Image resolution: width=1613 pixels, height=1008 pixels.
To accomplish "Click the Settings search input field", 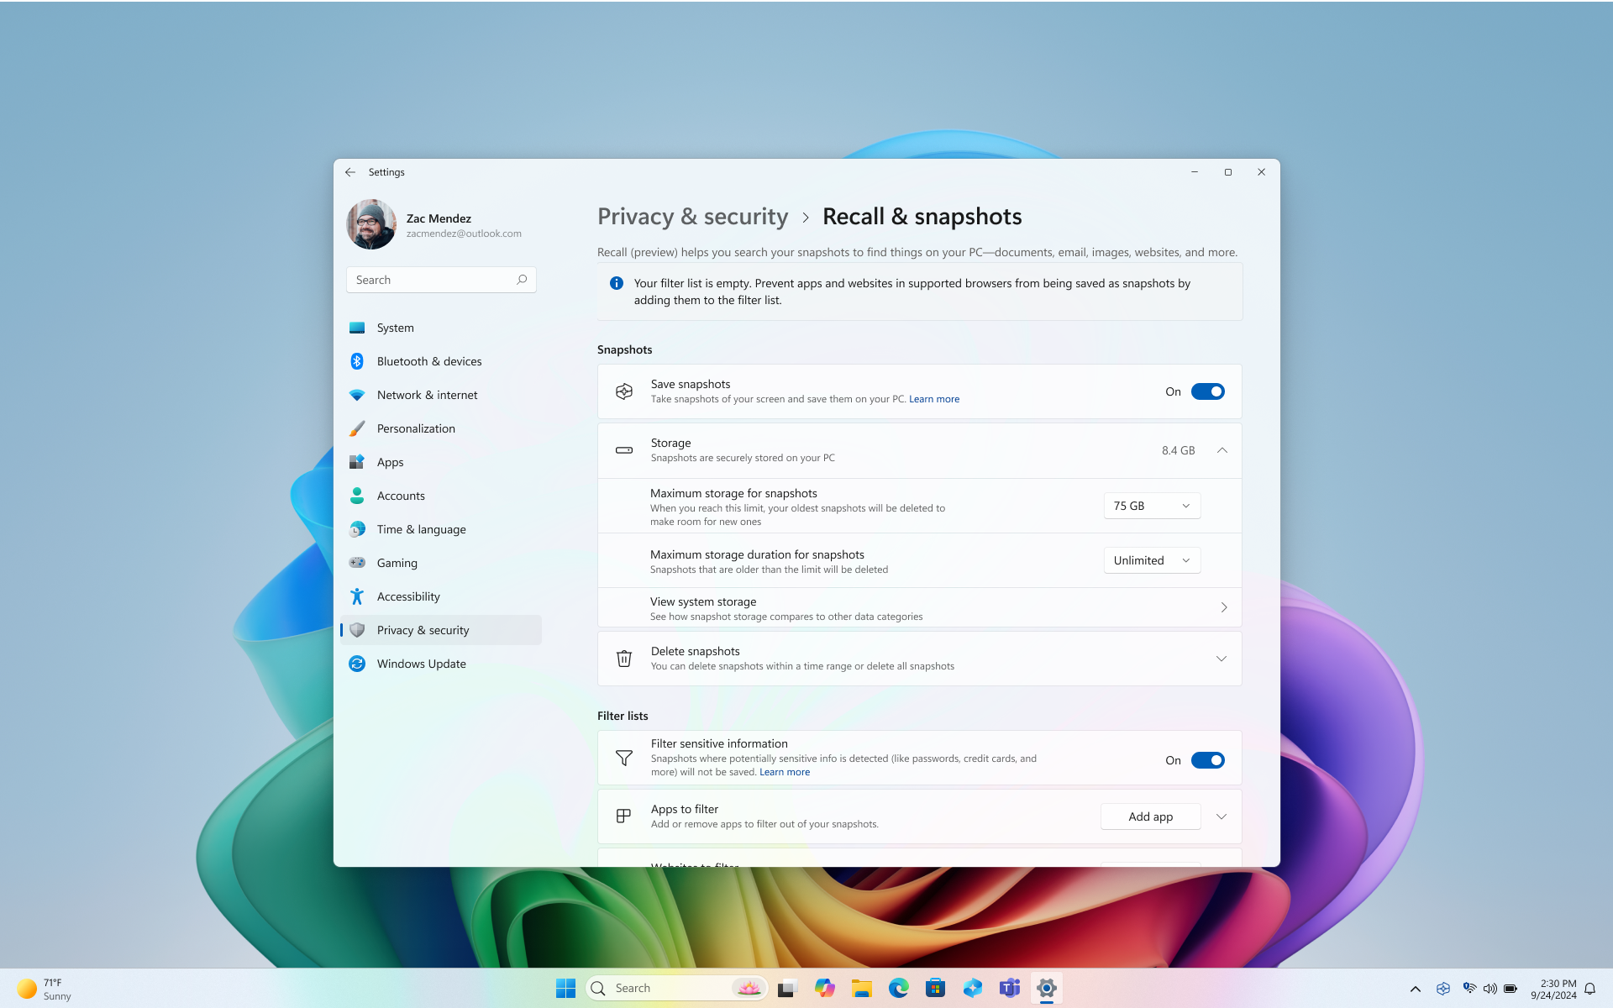I will [x=440, y=279].
